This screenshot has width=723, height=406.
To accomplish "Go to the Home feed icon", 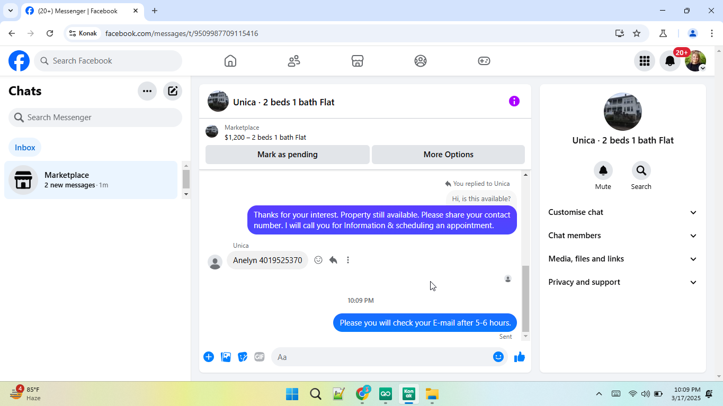I will 230,61.
